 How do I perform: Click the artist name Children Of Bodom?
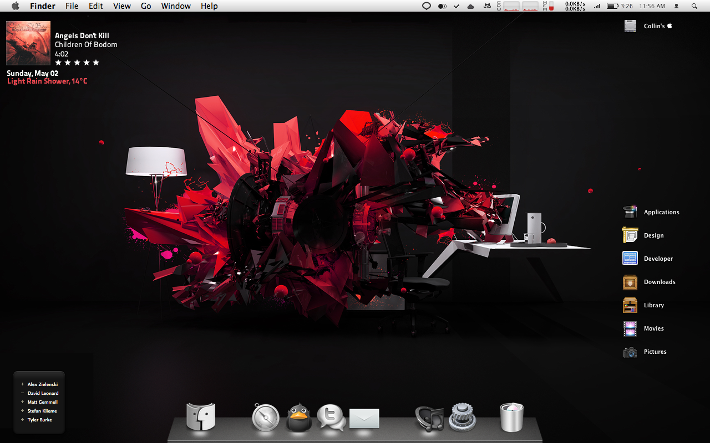coord(86,45)
